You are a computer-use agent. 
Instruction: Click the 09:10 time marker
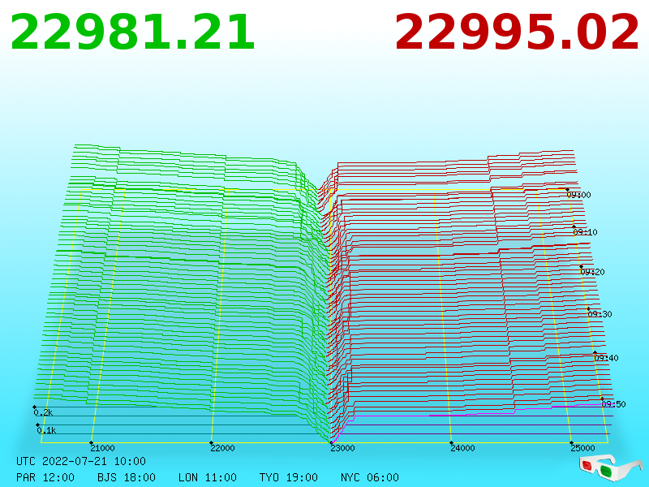point(585,232)
